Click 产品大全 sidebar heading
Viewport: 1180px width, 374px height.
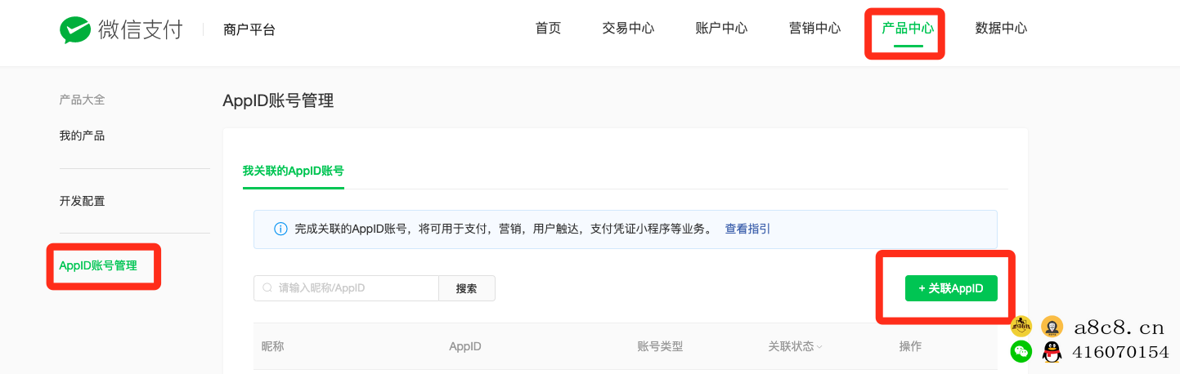pyautogui.click(x=82, y=100)
